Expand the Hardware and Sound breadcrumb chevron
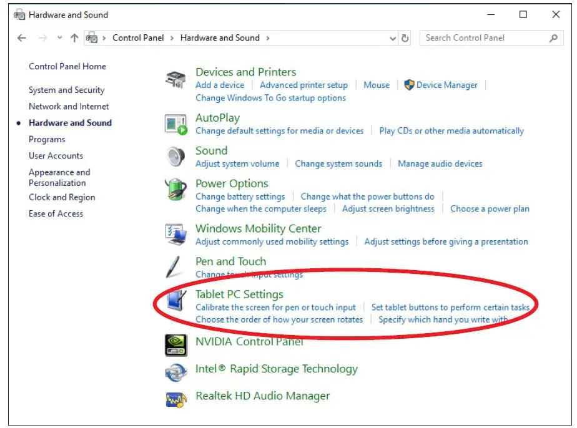Screen dimensions: 577x428 coord(268,38)
